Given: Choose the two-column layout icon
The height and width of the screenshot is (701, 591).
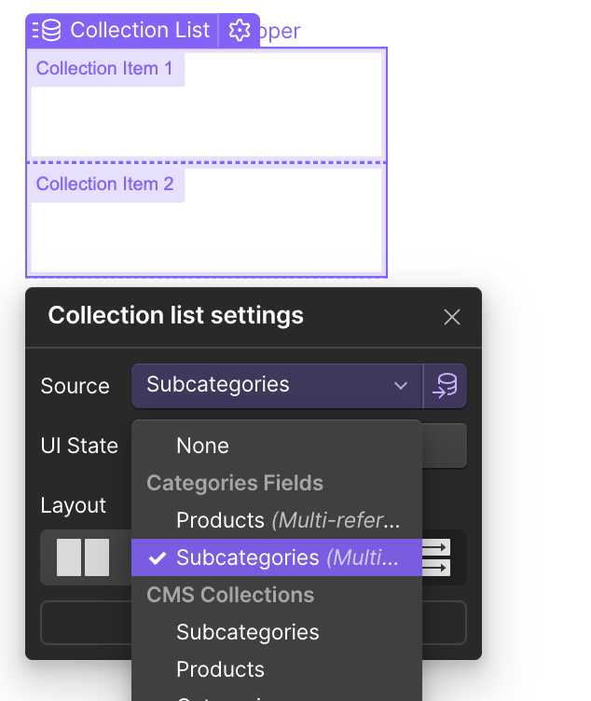Looking at the screenshot, I should coord(83,557).
